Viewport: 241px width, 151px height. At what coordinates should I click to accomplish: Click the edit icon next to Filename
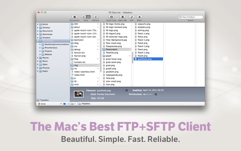[127, 90]
